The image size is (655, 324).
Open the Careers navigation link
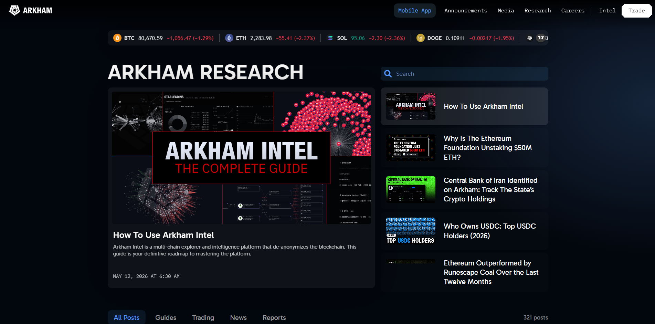point(573,10)
